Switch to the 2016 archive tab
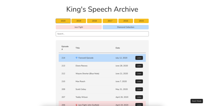Viewport: 204px width, 106px height. tap(125, 21)
